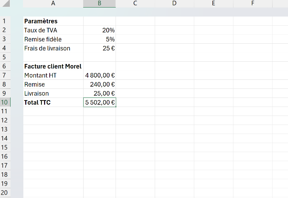Viewport: 288px width, 198px height.
Task: Select row 18 header
Action: click(x=5, y=175)
